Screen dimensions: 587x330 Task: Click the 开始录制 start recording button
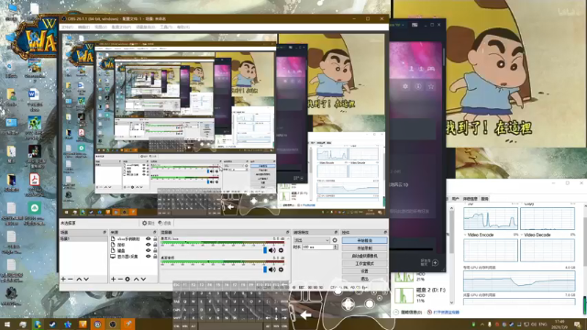(x=364, y=248)
